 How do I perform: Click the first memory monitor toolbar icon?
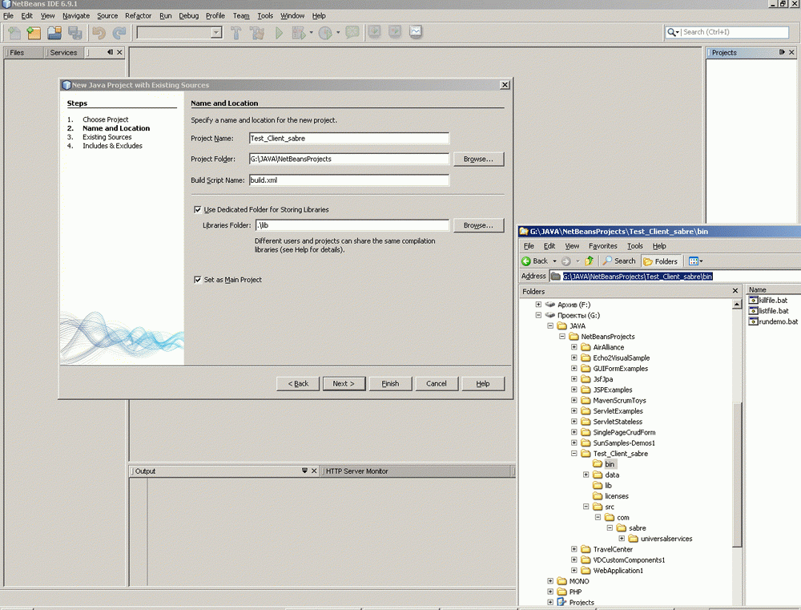click(x=374, y=32)
